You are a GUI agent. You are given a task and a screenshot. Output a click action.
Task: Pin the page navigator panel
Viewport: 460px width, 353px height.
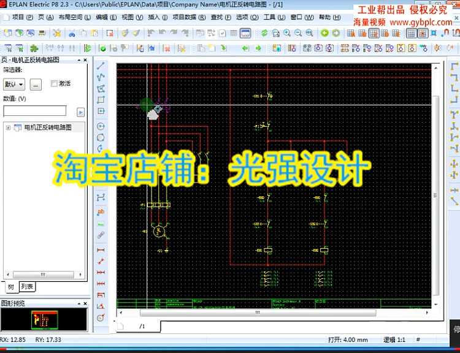(x=79, y=60)
